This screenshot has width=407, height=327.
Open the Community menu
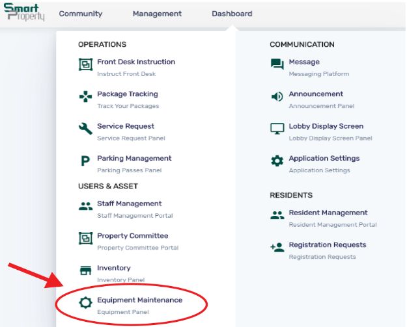point(80,14)
